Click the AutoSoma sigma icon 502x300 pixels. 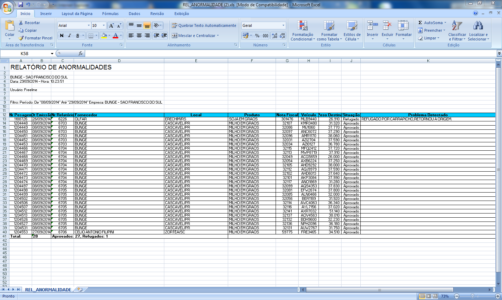coord(420,23)
